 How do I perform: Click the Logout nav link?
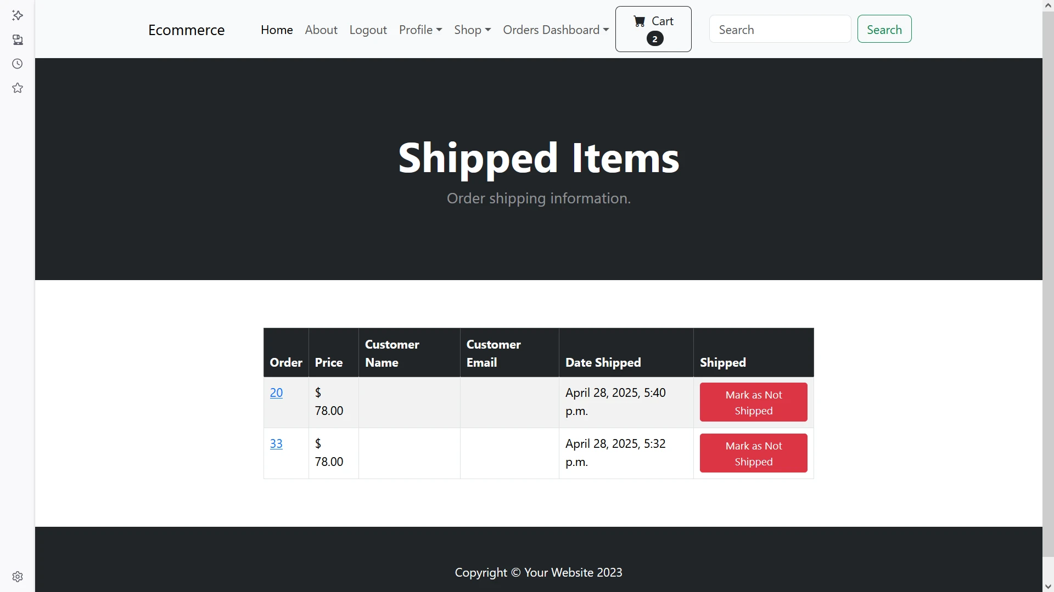point(368,30)
